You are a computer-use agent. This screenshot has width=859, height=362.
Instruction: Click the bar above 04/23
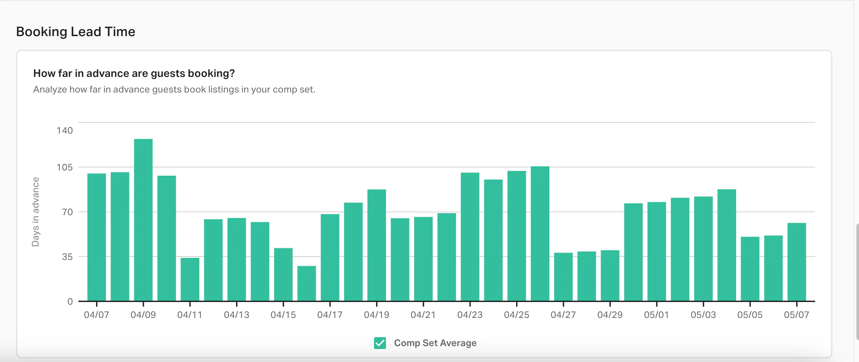pyautogui.click(x=470, y=237)
